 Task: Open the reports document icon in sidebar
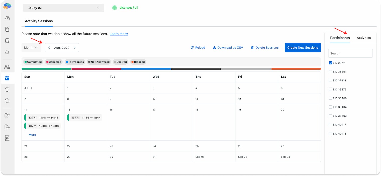coord(7,29)
